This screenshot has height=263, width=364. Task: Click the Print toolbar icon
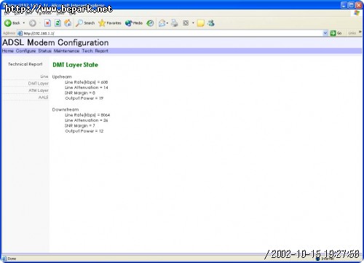tap(175, 23)
